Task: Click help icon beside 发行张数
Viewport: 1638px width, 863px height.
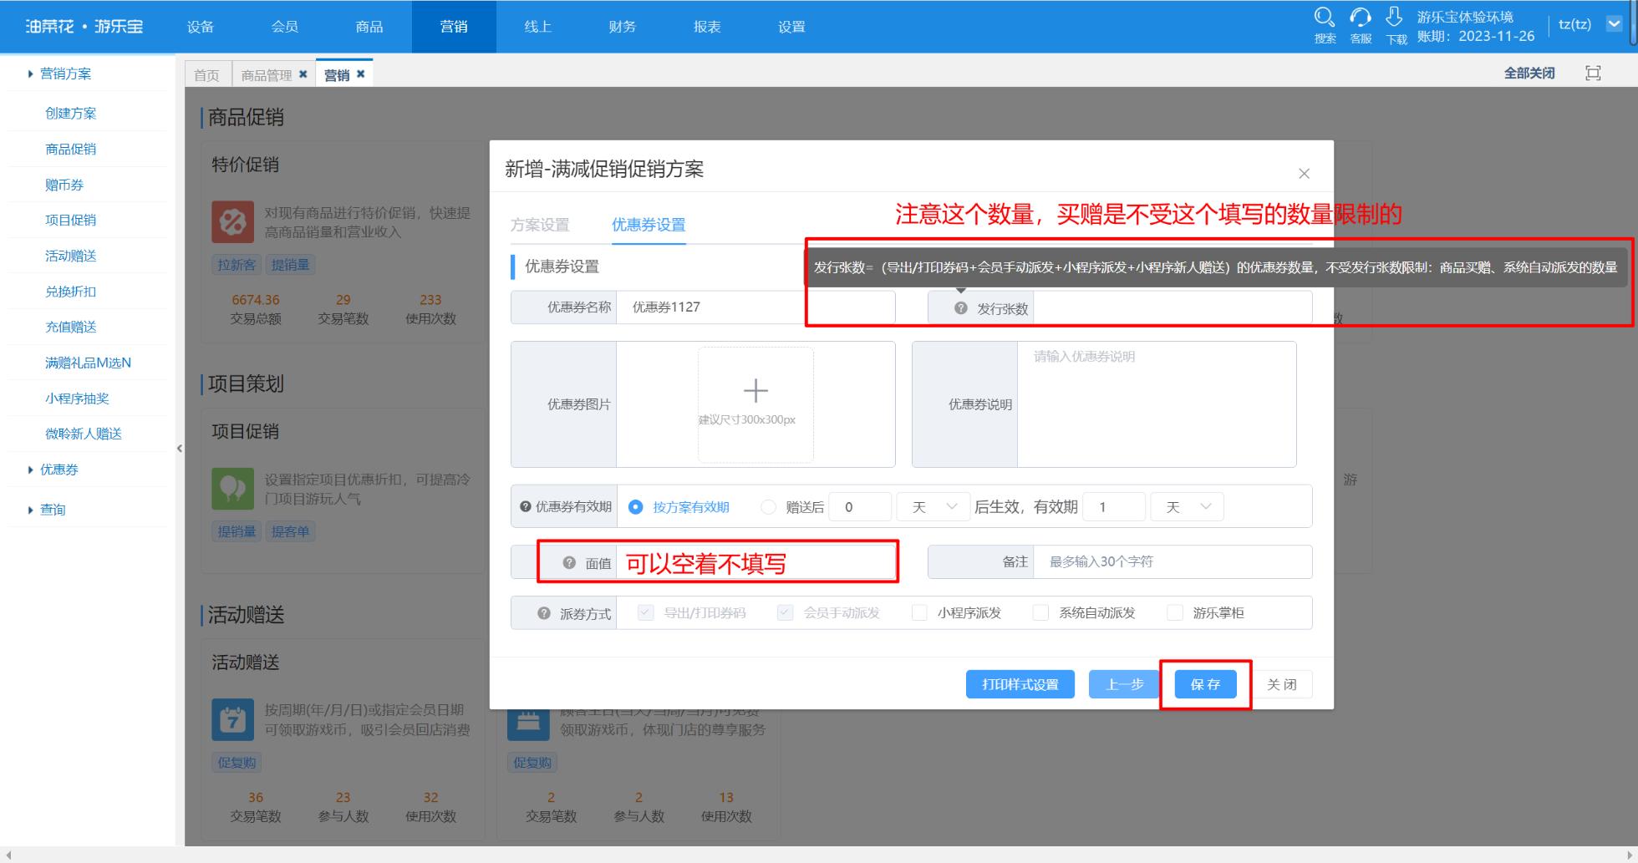Action: click(961, 308)
